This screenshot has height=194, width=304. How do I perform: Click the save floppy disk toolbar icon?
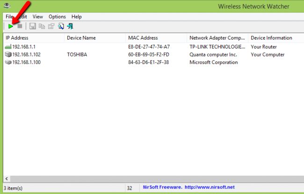coord(33,26)
